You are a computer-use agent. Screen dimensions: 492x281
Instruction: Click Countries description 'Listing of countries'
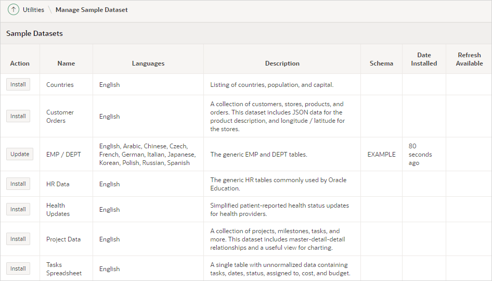[271, 85]
